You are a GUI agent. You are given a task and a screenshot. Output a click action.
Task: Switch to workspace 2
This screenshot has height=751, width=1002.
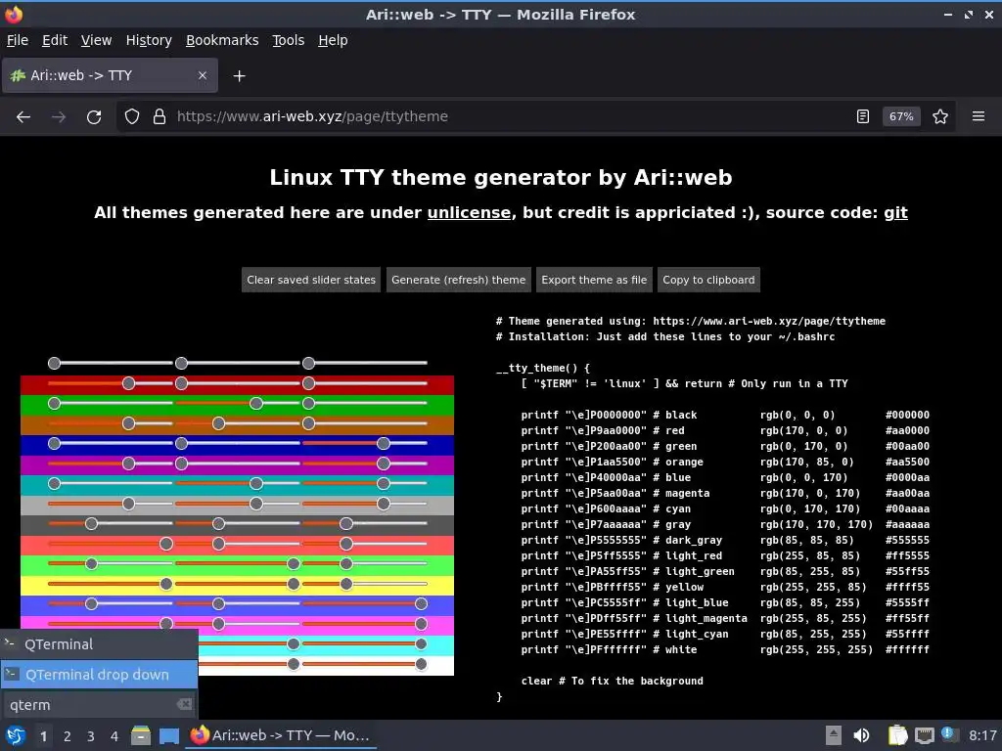point(68,736)
